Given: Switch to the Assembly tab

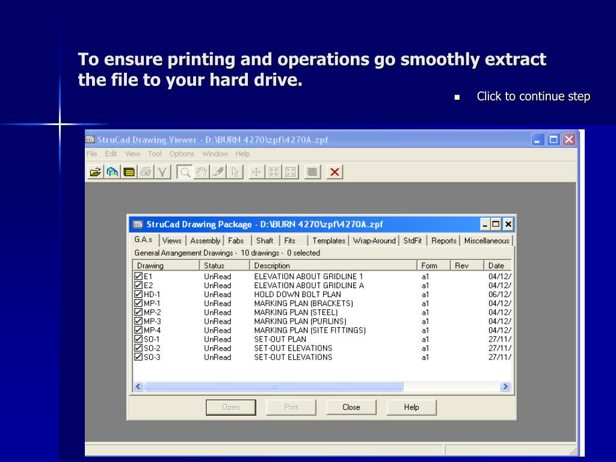Looking at the screenshot, I should pyautogui.click(x=205, y=241).
